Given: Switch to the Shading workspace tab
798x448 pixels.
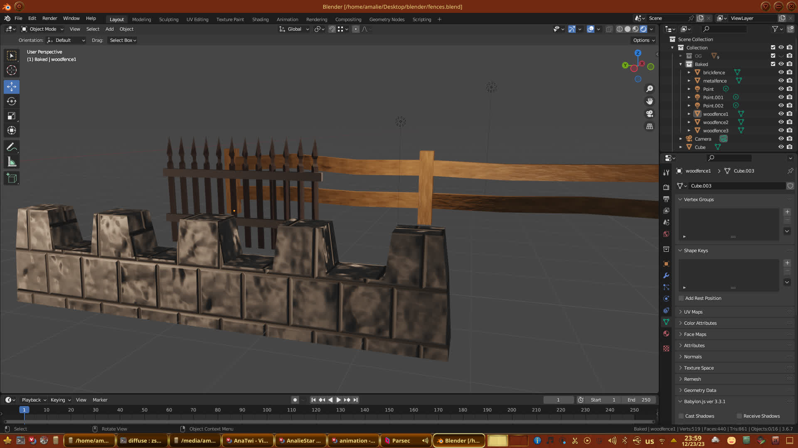Looking at the screenshot, I should [260, 19].
